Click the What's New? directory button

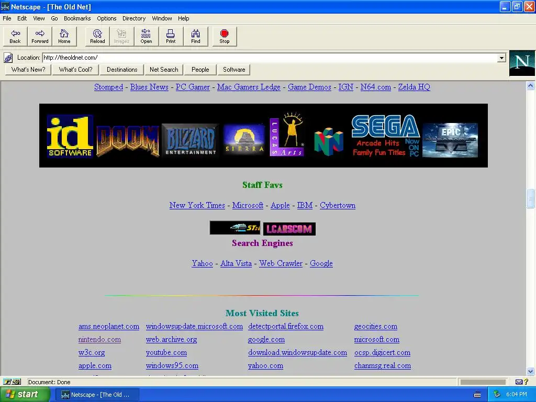(28, 70)
